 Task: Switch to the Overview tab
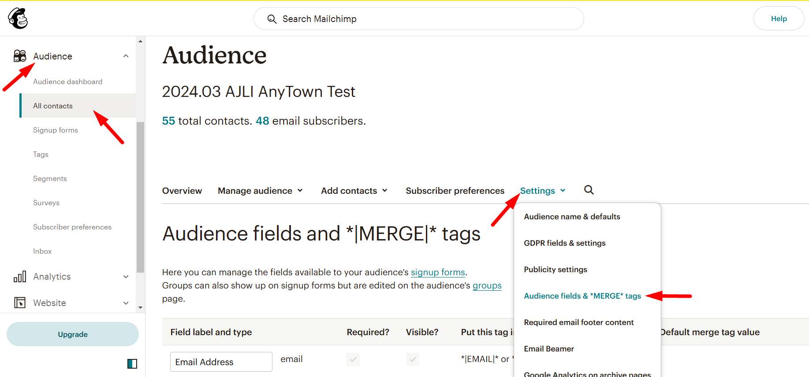182,191
